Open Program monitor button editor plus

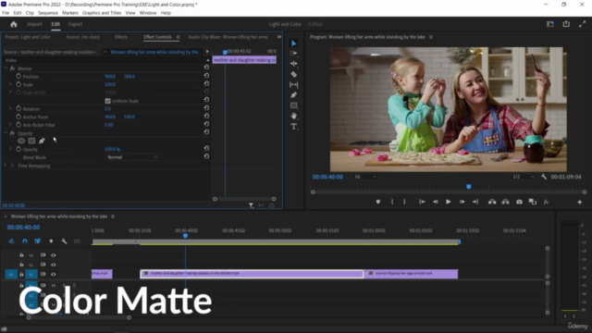point(580,202)
